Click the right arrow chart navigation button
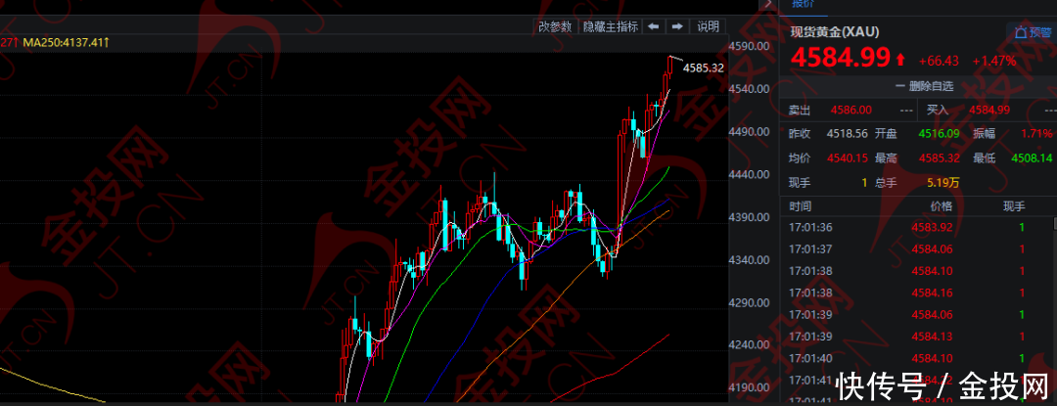 coord(677,27)
